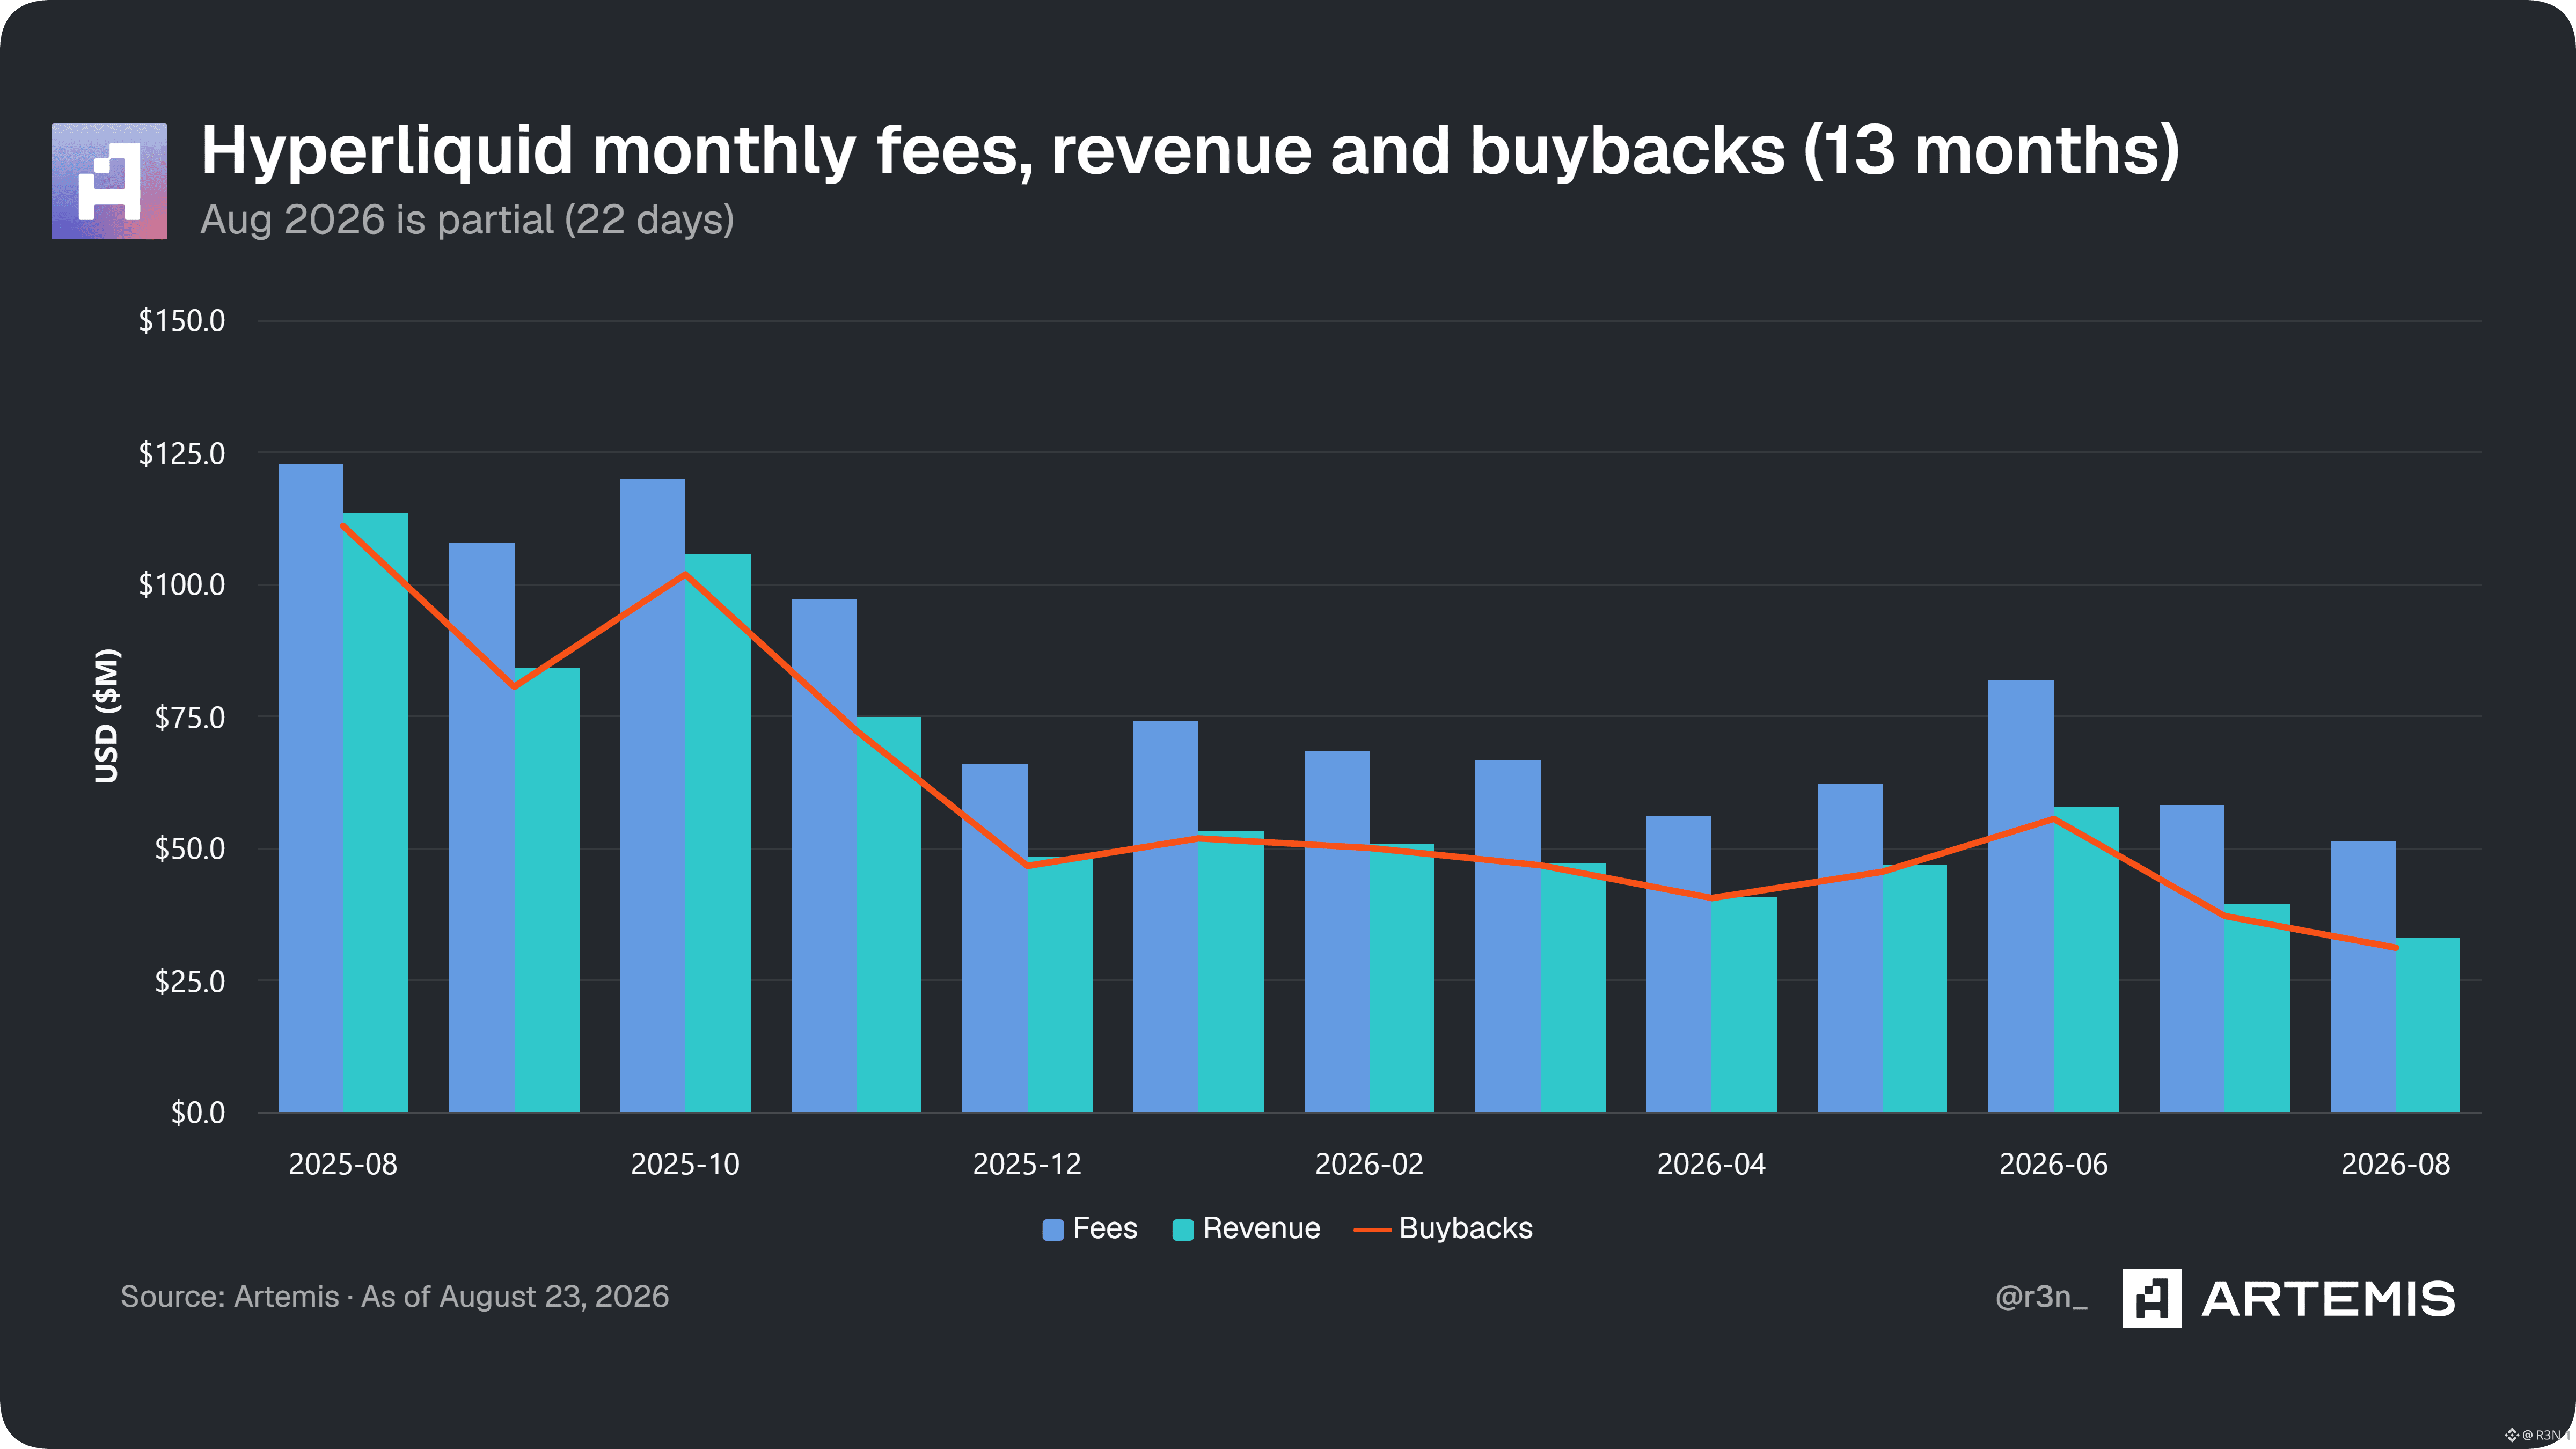
Task: Click the 2025-08 x-axis label
Action: coord(343,1164)
